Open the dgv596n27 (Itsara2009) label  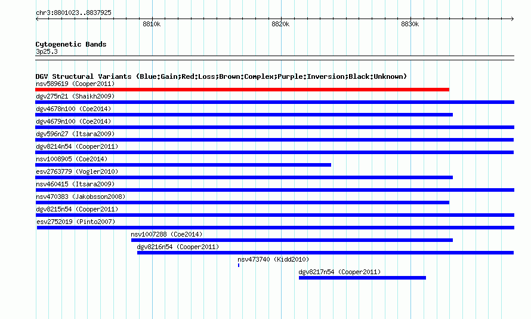75,134
